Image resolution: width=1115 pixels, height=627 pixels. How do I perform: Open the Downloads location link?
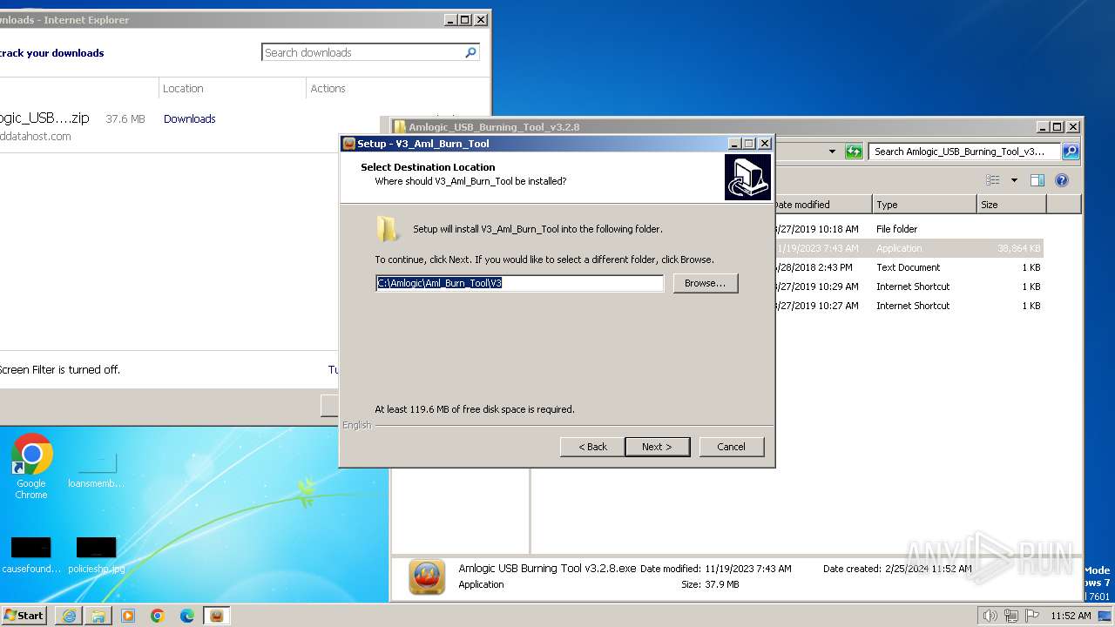tap(189, 118)
